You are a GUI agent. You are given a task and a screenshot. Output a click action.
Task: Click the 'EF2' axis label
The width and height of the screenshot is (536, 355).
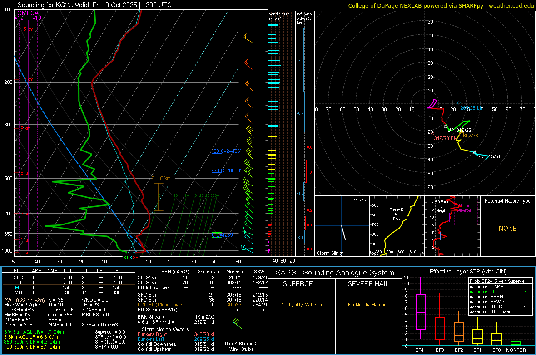(x=459, y=350)
